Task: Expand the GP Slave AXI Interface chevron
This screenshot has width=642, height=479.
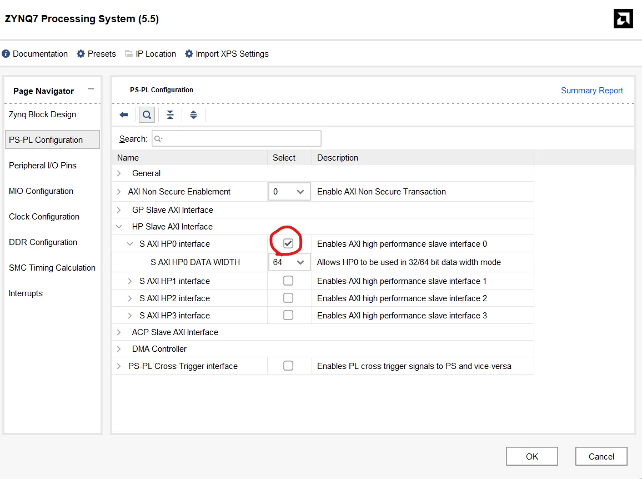Action: pyautogui.click(x=119, y=210)
